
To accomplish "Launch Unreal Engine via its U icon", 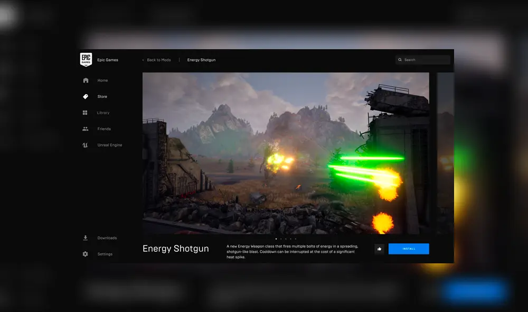I will pyautogui.click(x=85, y=145).
